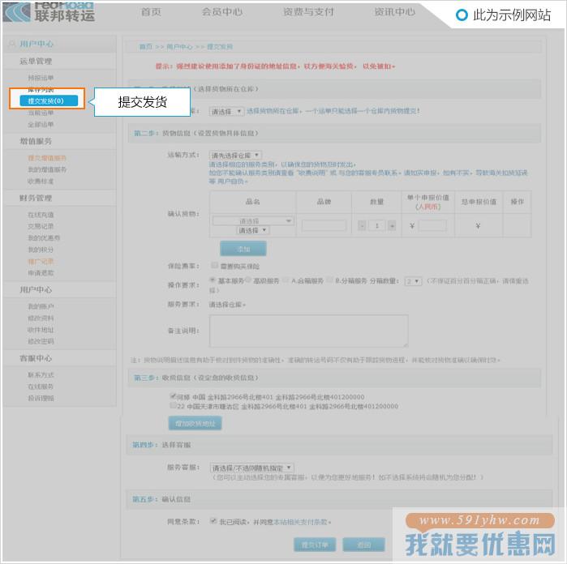Open 投诉理赔 in sidebar
The image size is (567, 564).
point(41,398)
